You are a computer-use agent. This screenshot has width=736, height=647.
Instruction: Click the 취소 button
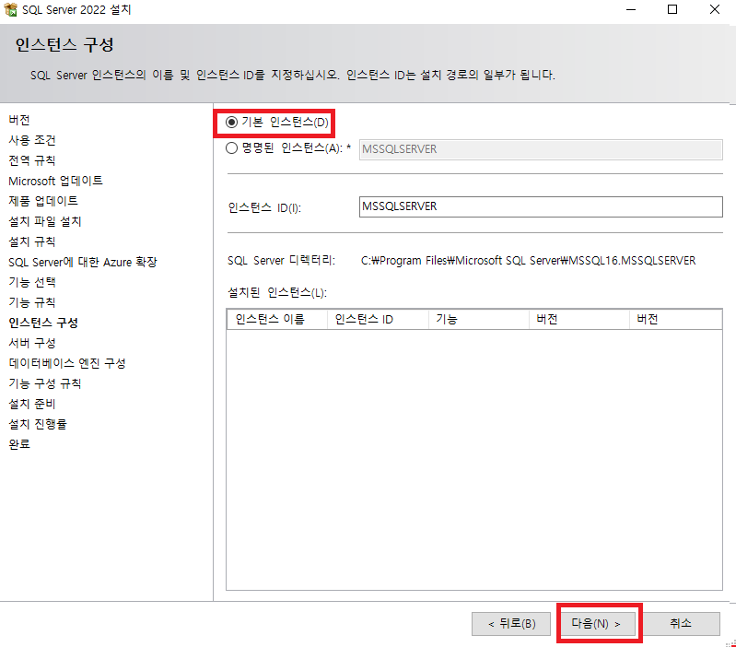[681, 624]
